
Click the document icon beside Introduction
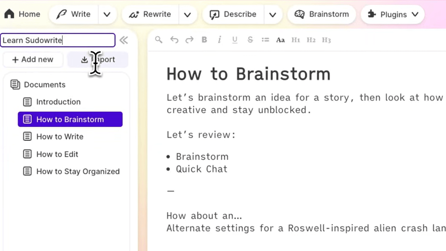27,102
